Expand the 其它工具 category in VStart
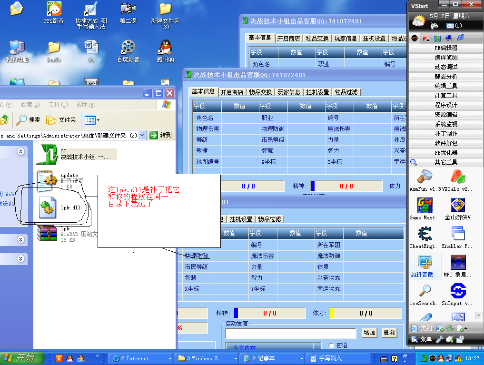The height and width of the screenshot is (365, 484). [x=446, y=162]
